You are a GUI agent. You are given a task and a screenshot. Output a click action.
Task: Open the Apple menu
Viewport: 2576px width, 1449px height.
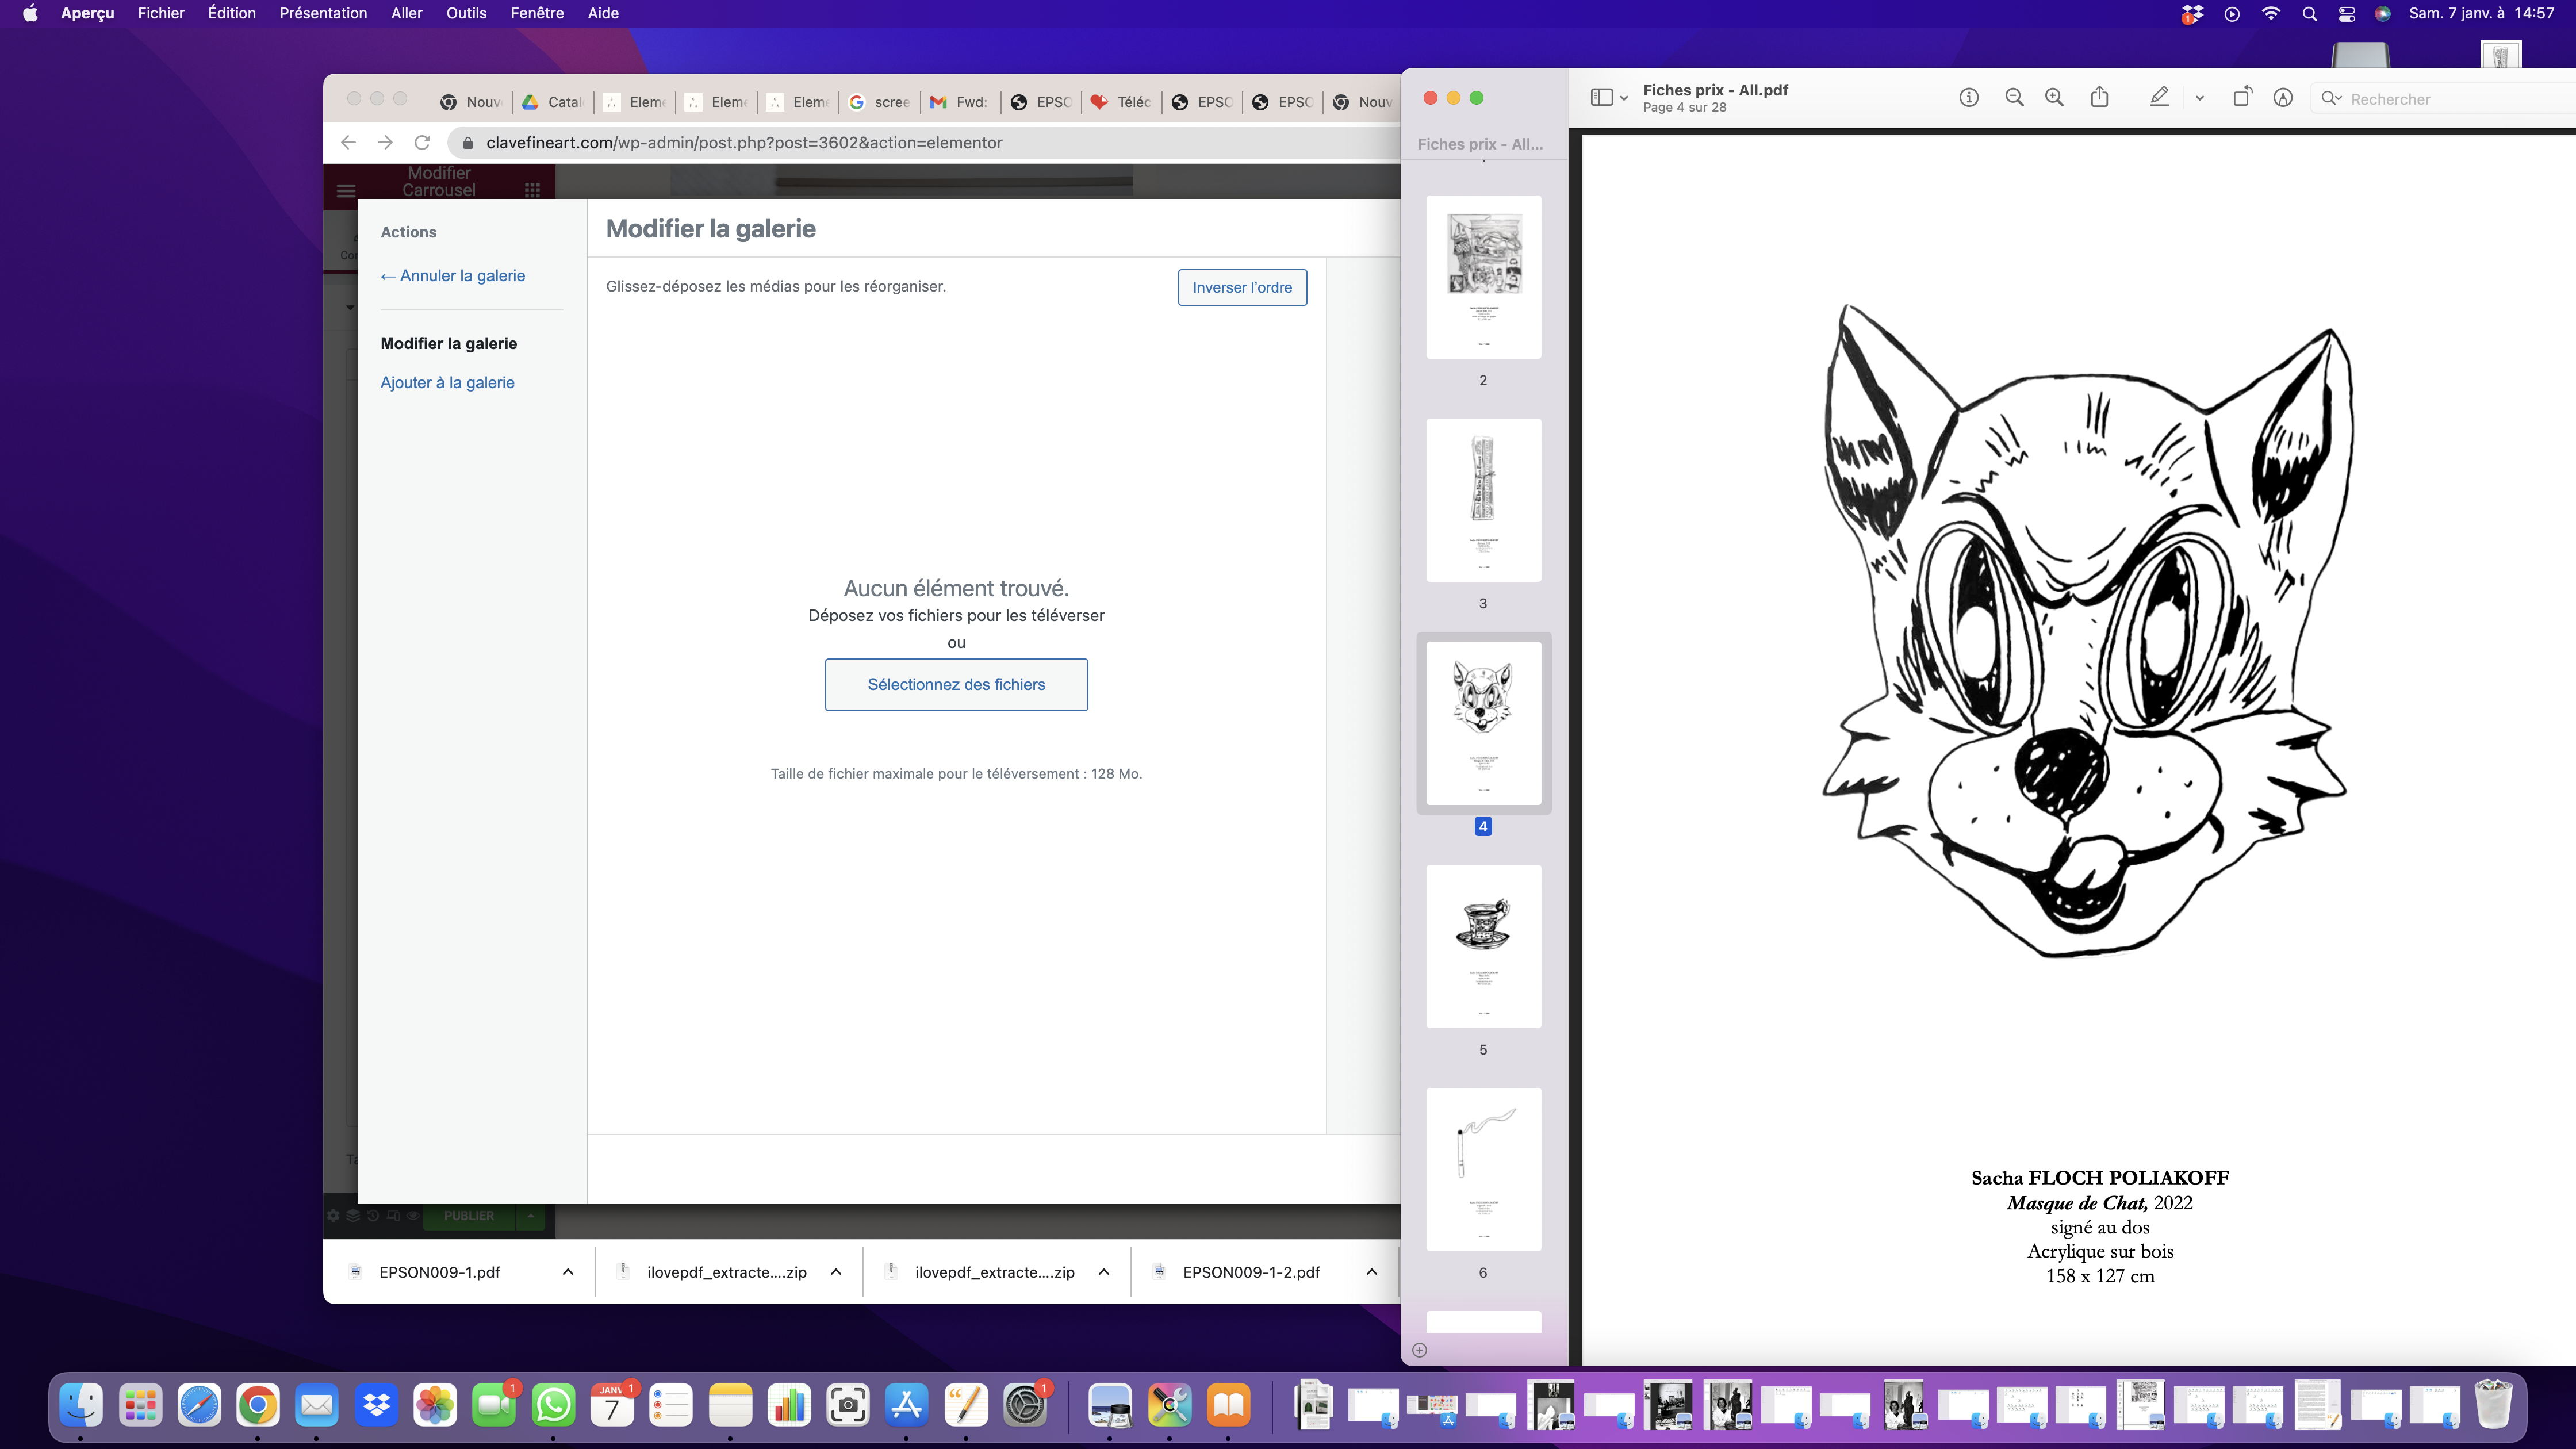[30, 13]
